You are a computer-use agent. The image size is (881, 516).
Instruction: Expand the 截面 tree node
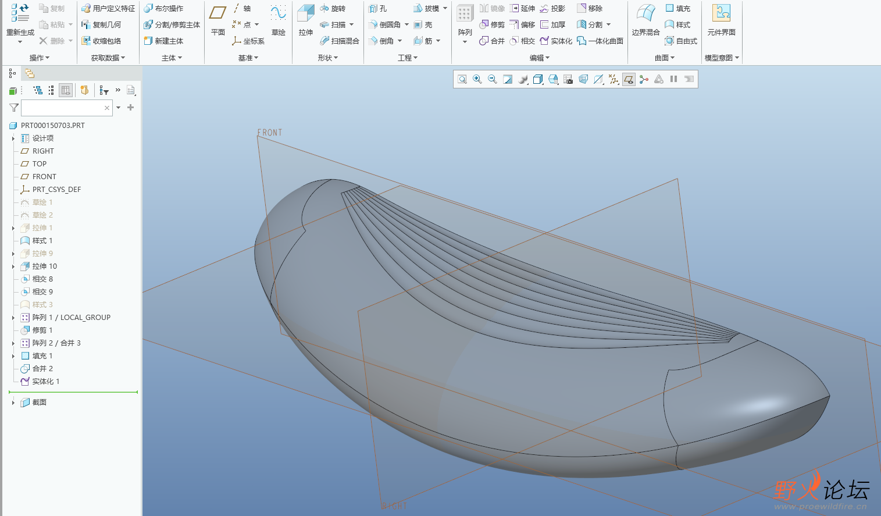point(13,403)
